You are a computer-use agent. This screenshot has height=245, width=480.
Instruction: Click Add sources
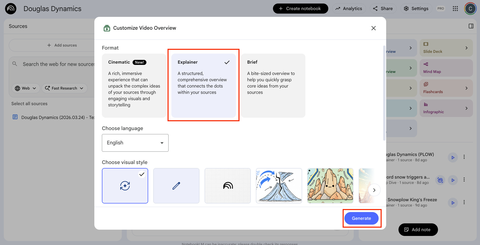click(x=62, y=45)
